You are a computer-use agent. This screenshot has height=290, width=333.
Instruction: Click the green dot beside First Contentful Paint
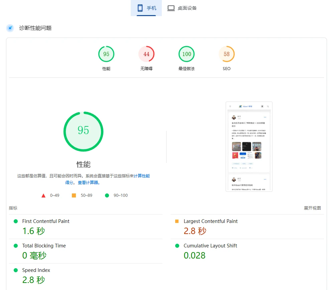(15, 221)
